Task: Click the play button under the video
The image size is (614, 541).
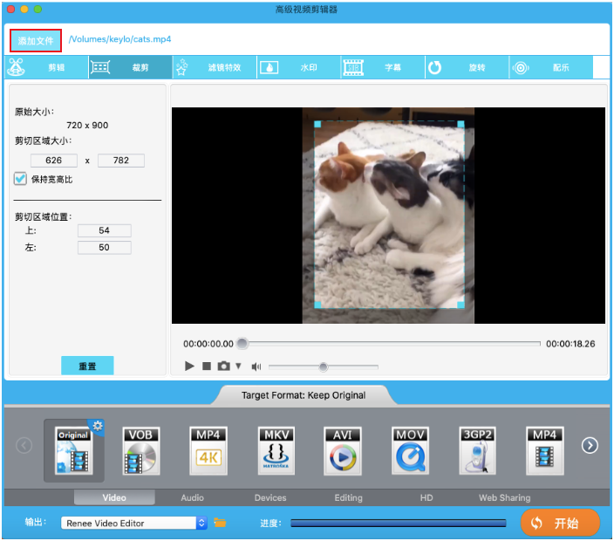Action: click(x=189, y=366)
